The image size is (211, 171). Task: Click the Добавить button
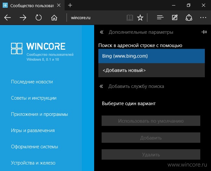[x=151, y=138]
